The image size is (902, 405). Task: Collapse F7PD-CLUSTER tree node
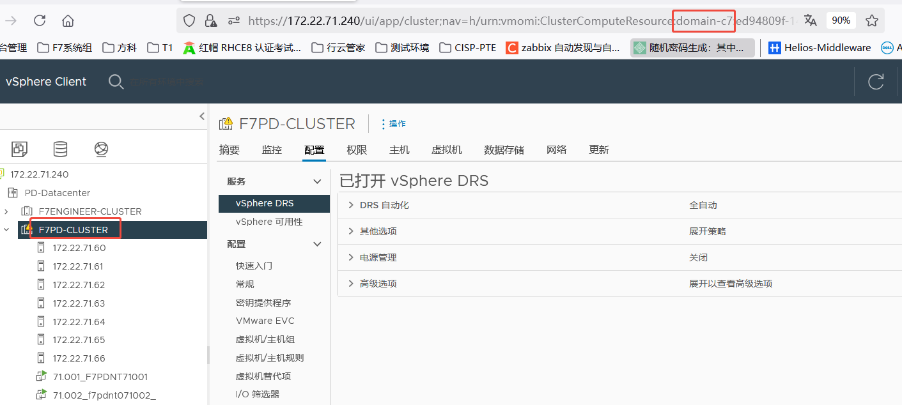[x=6, y=230]
